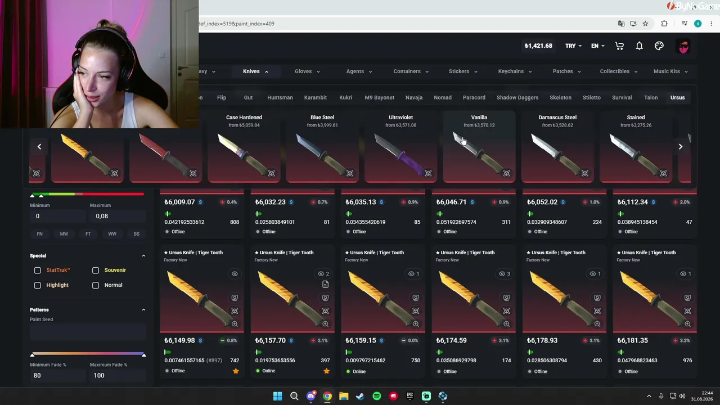Open the 3D view icon on the ₺6,149.98 knife
720x405 pixels.
[x=235, y=310]
